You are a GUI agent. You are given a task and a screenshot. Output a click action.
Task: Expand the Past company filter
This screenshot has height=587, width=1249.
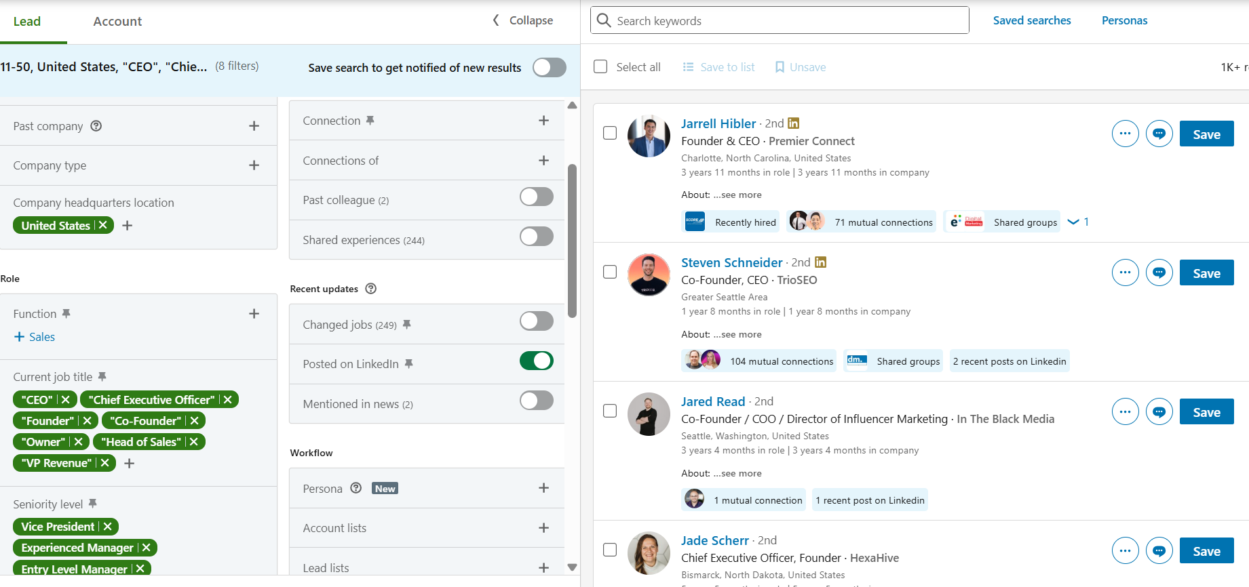click(x=254, y=126)
